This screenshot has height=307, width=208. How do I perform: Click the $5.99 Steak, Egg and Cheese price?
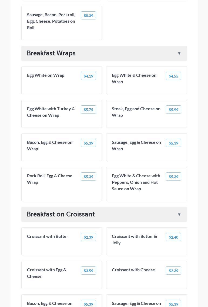[173, 110]
